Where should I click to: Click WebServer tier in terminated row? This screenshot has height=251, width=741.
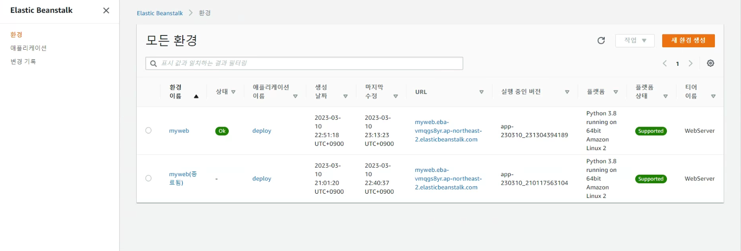[699, 179]
